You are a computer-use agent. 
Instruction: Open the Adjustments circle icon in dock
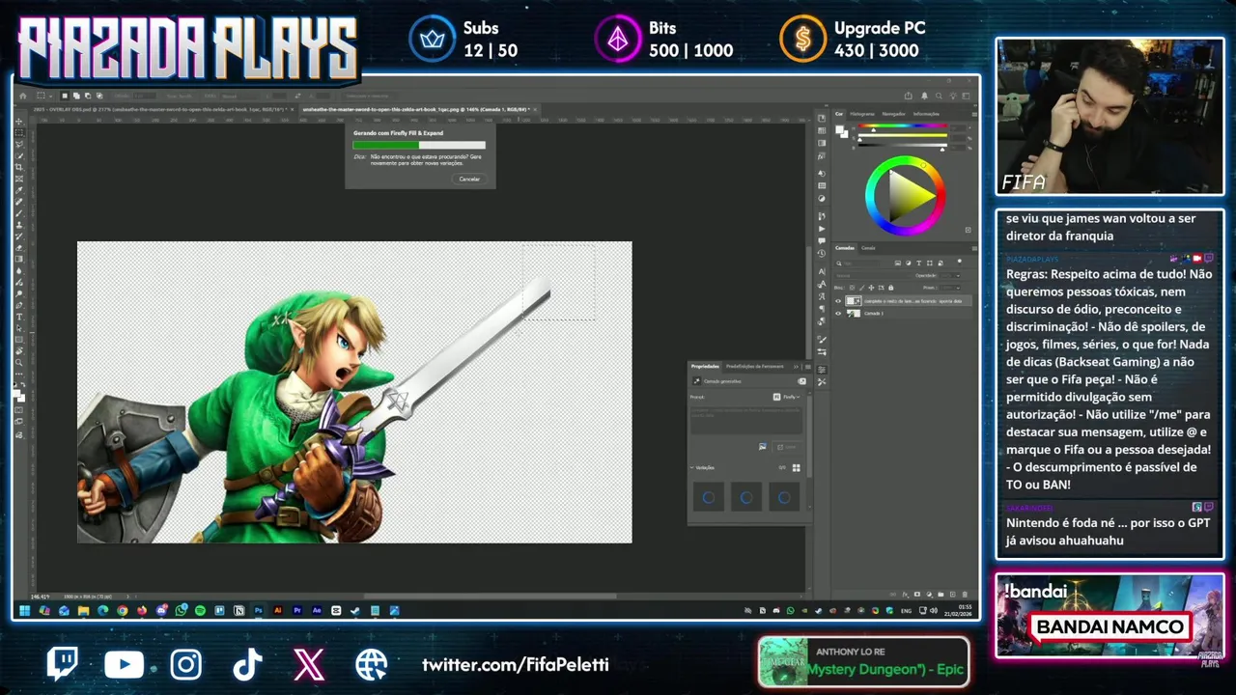pos(822,198)
